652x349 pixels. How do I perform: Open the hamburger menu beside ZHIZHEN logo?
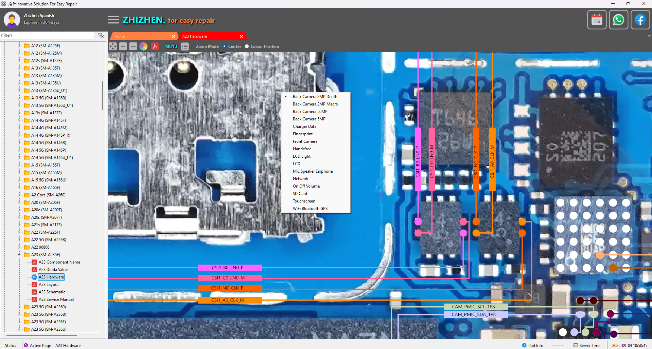click(x=113, y=20)
